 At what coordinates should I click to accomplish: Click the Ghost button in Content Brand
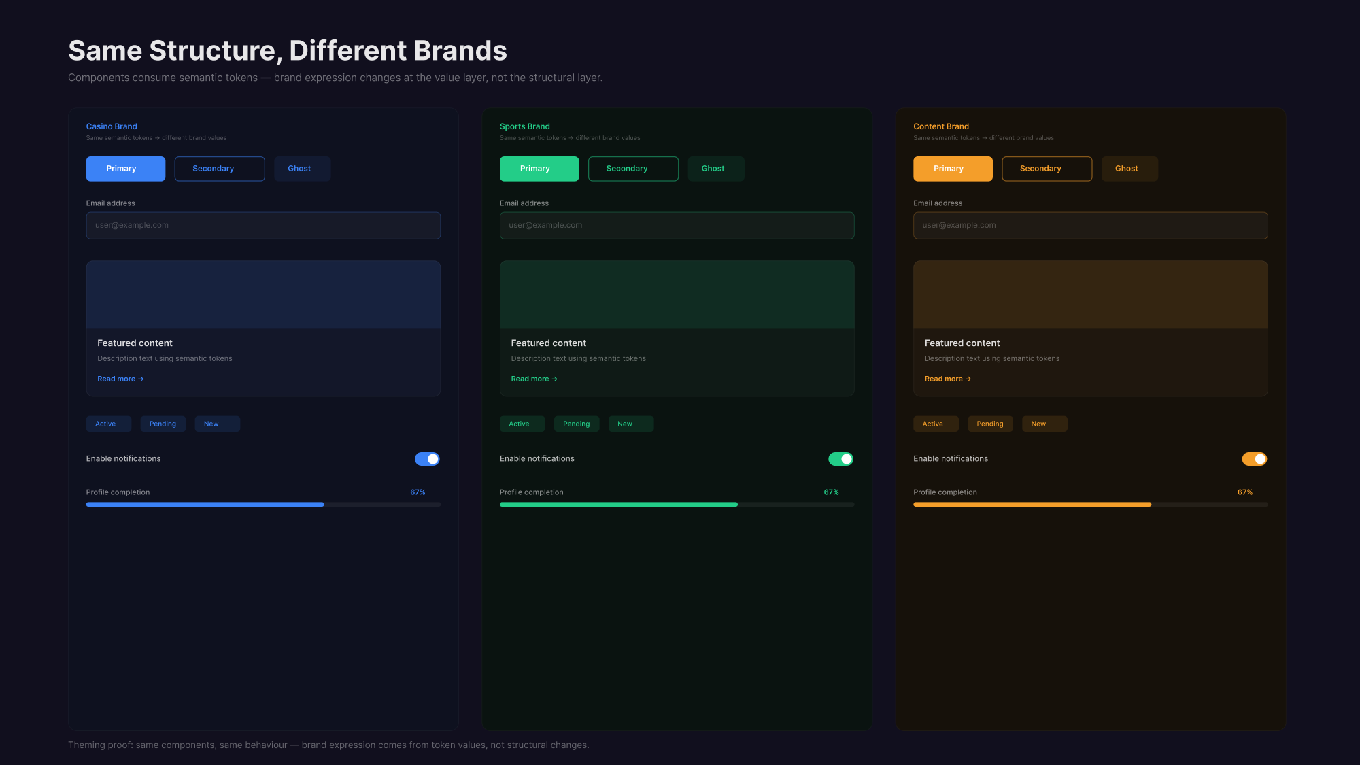tap(1129, 169)
